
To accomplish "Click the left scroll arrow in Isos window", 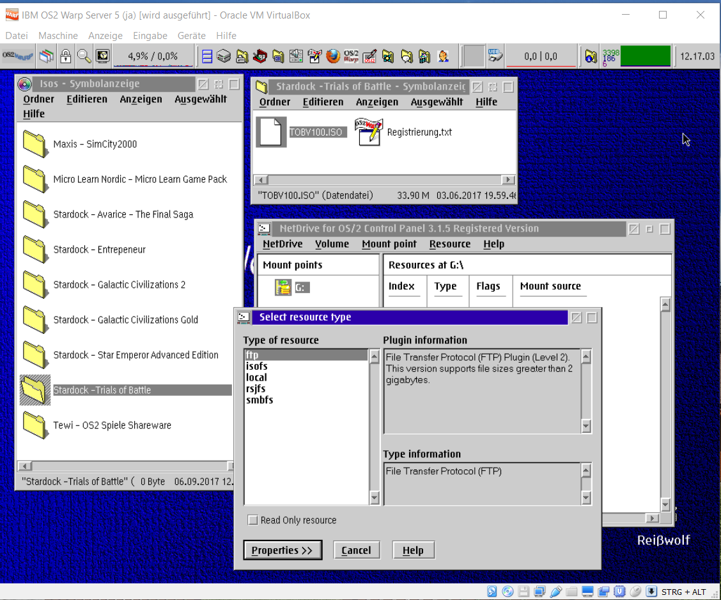I will [x=25, y=466].
